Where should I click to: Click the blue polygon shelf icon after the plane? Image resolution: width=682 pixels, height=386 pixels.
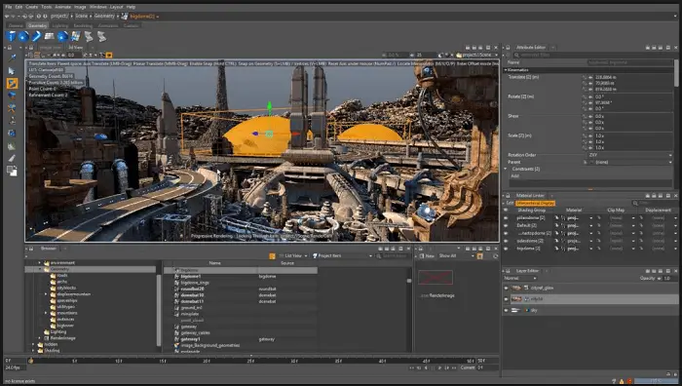(62, 37)
